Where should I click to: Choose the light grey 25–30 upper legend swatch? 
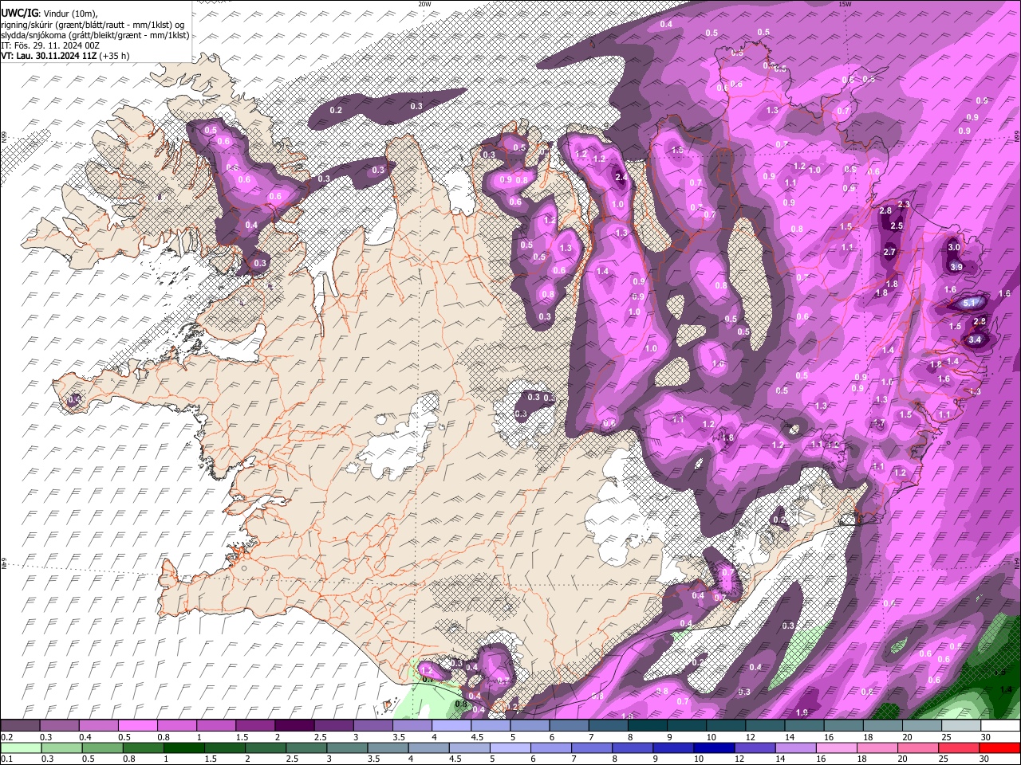[x=961, y=726]
